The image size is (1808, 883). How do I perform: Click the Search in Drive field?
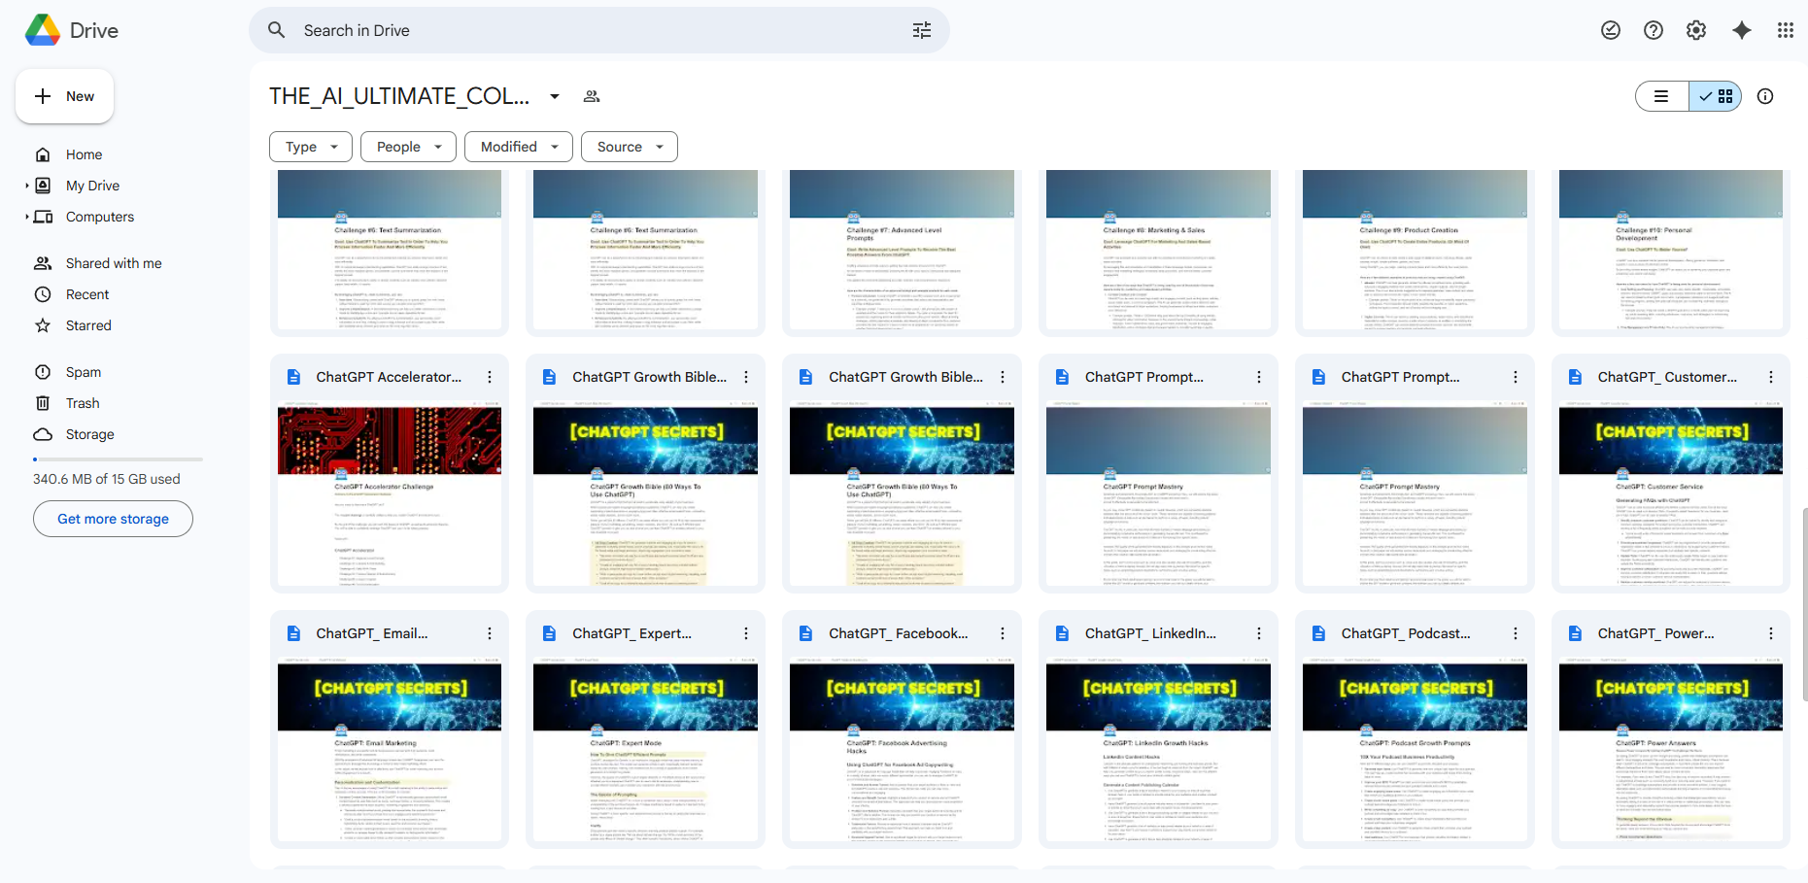click(x=599, y=30)
